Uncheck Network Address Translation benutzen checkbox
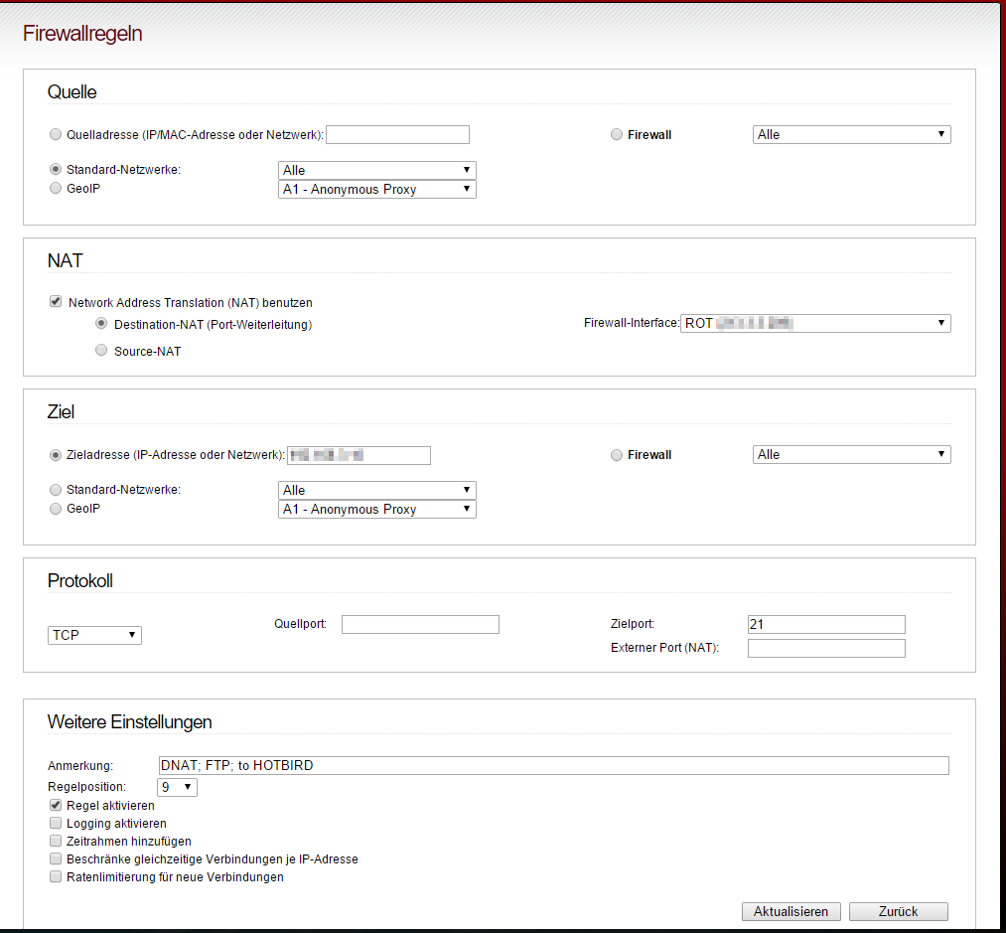 point(56,302)
